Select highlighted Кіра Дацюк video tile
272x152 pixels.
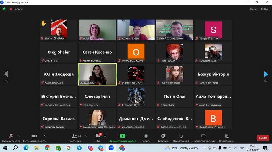tap(98, 74)
